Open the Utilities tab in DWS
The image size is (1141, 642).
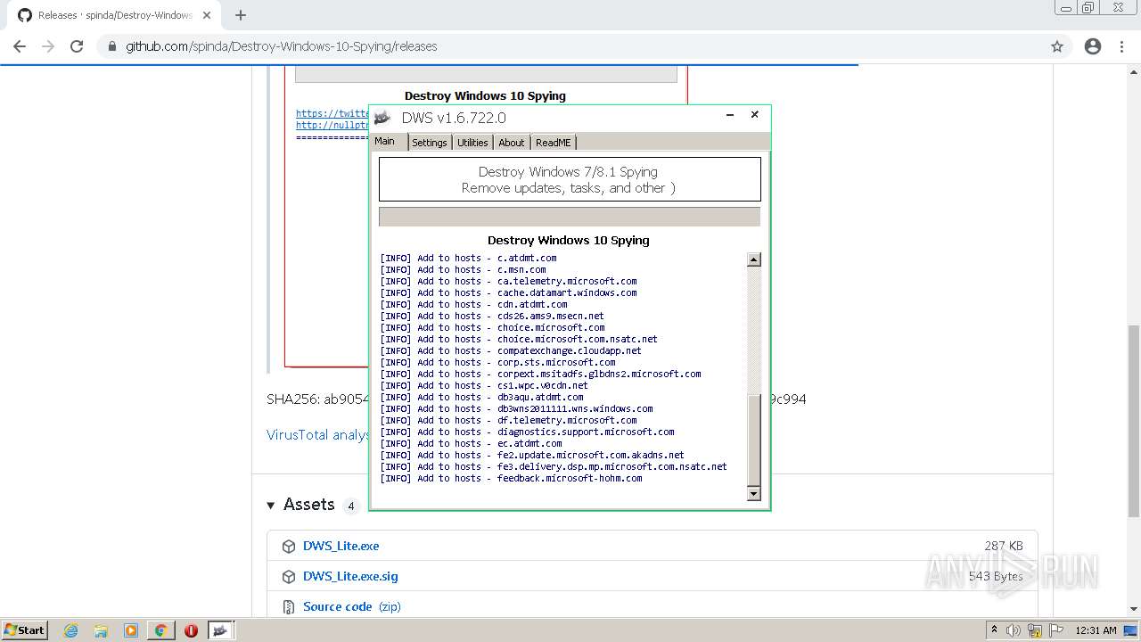[x=472, y=143]
